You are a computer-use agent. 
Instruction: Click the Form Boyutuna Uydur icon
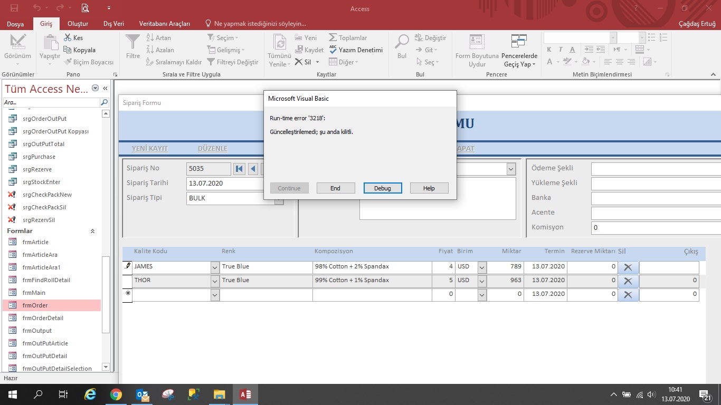click(x=477, y=42)
